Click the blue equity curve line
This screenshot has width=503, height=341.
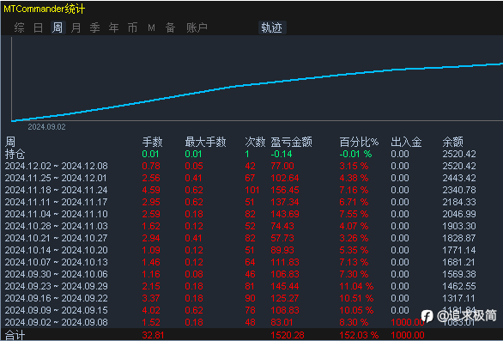[257, 84]
